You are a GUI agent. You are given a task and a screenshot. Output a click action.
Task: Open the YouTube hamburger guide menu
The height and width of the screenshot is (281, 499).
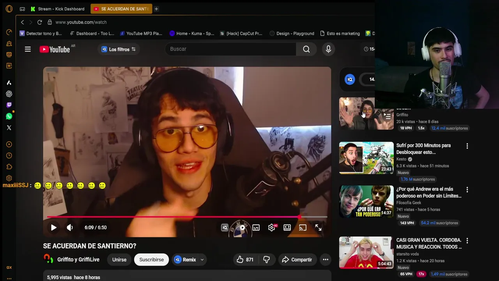[x=28, y=49]
